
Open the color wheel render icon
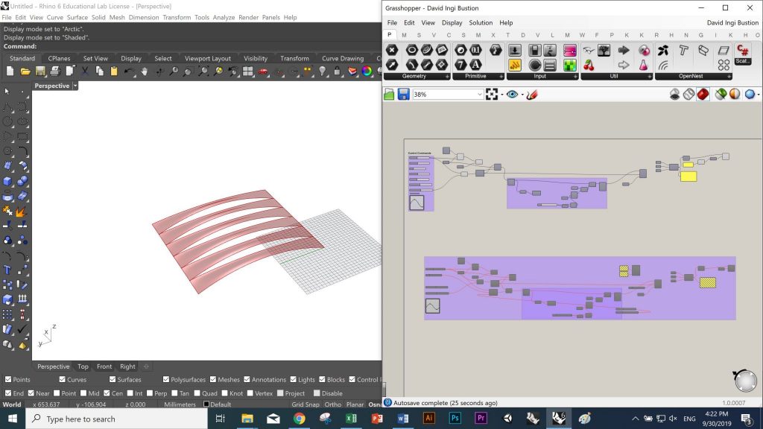(367, 71)
